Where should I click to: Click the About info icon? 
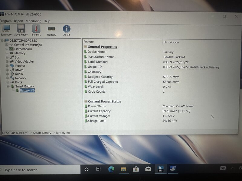pos(67,31)
